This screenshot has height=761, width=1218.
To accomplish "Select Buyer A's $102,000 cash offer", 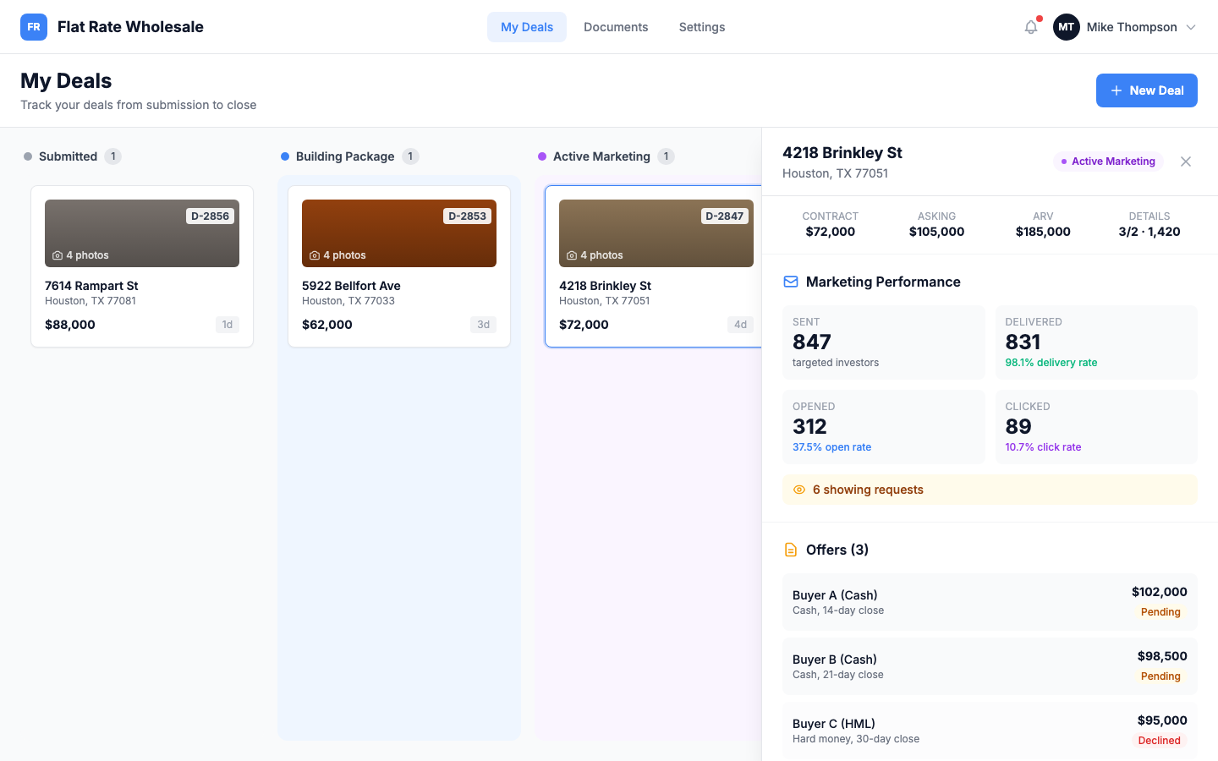I will [990, 601].
